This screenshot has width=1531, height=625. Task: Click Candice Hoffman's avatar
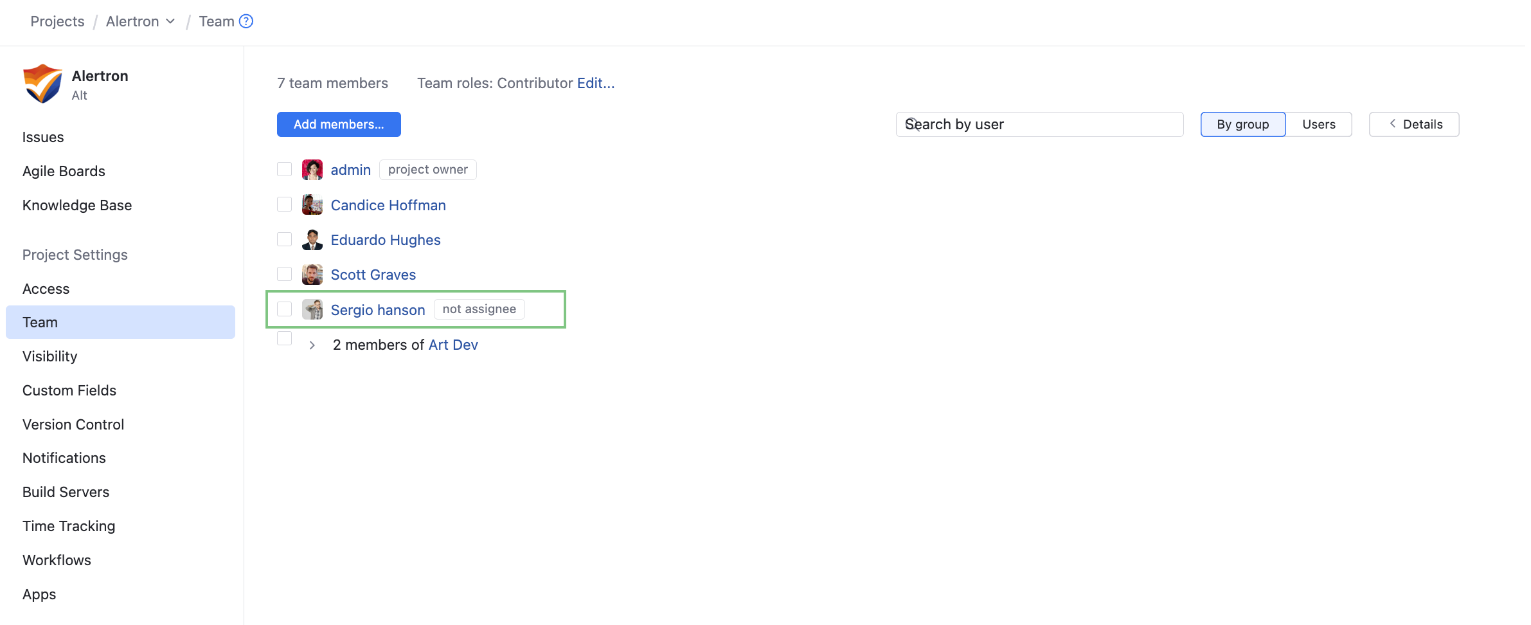tap(312, 205)
